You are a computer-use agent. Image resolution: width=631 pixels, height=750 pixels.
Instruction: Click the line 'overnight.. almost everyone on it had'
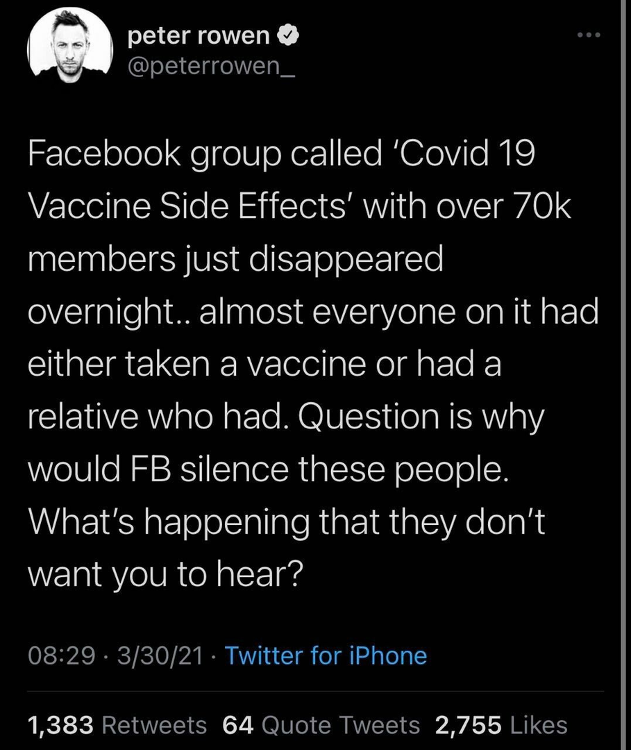312,312
